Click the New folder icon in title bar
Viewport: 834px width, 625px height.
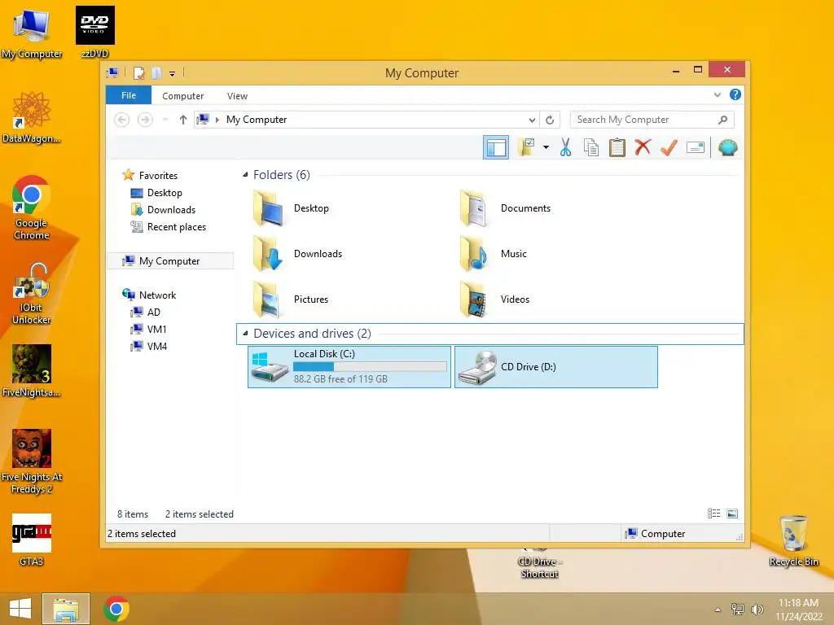[156, 73]
